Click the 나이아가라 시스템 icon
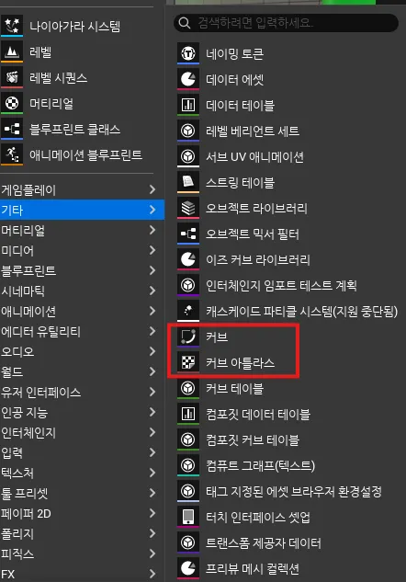This screenshot has width=406, height=582. tap(12, 26)
